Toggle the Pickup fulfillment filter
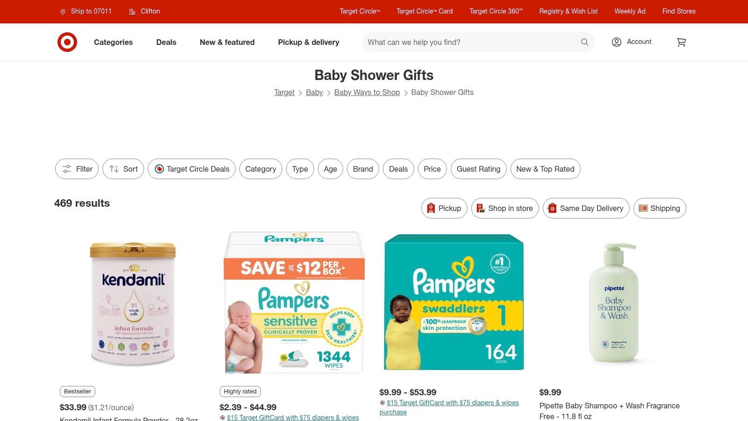 pyautogui.click(x=444, y=208)
